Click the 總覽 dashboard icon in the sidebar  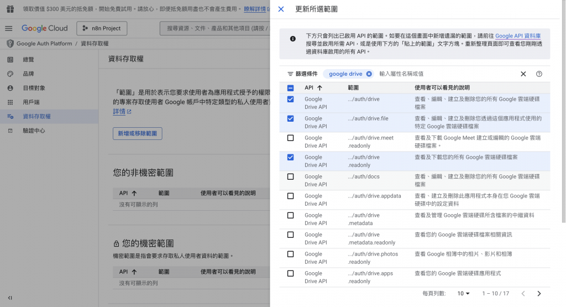click(10, 60)
